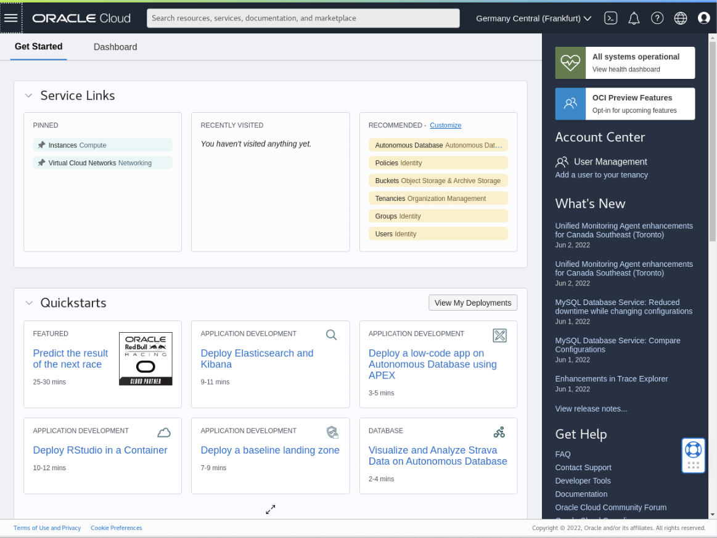This screenshot has width=717, height=538.
Task: Click Terms of Use and Privacy link
Action: pyautogui.click(x=47, y=528)
